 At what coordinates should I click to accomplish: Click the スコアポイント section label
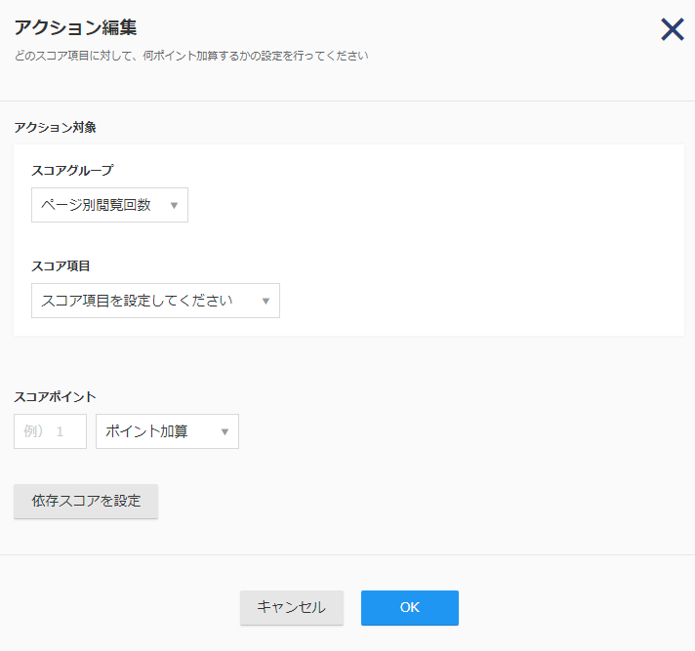55,396
